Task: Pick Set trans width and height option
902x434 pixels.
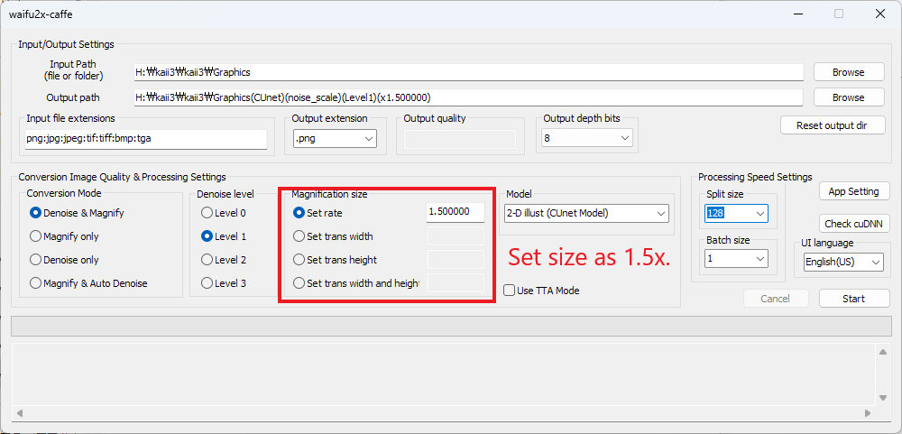Action: [356, 283]
